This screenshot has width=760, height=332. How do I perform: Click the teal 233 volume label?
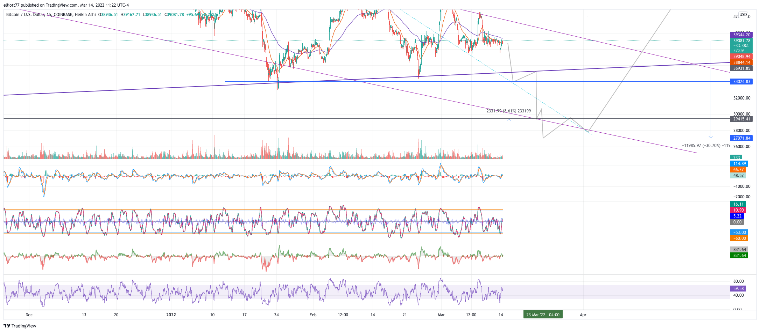coord(737,157)
